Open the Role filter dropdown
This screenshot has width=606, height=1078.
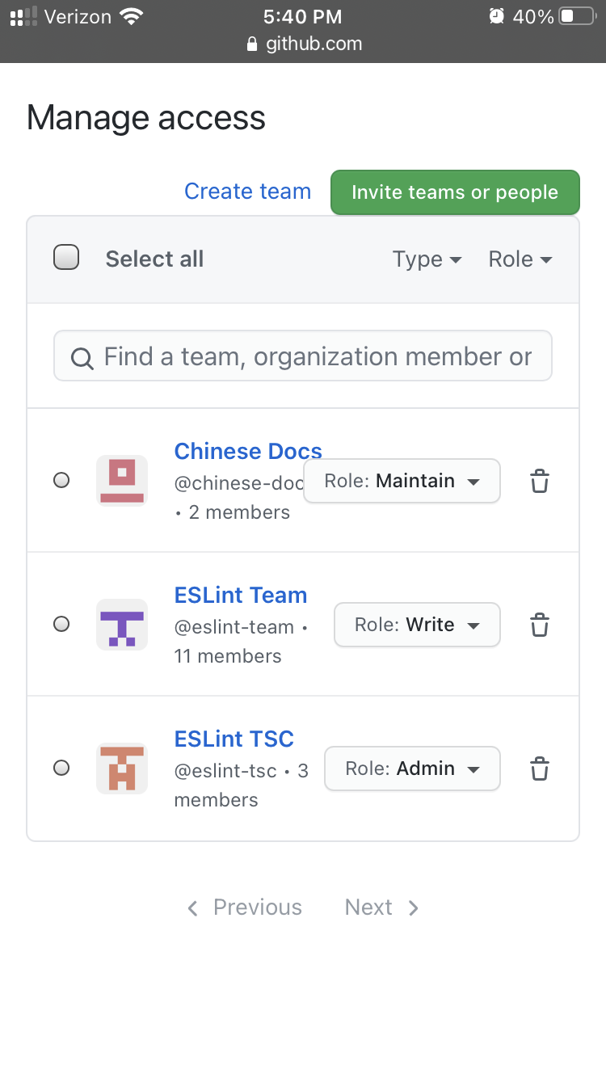coord(520,259)
